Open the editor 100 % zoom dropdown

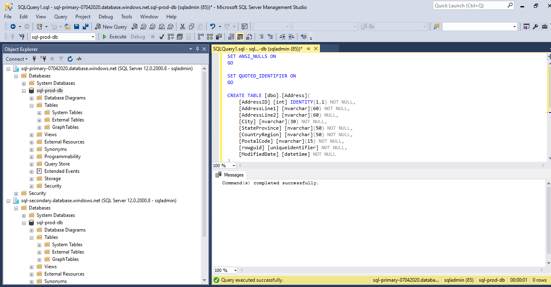point(234,166)
